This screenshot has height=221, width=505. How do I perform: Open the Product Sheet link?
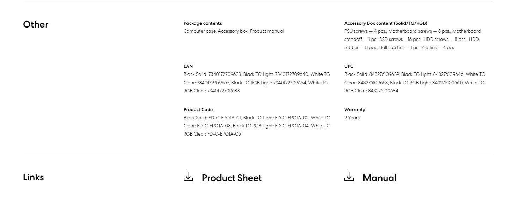(x=232, y=178)
